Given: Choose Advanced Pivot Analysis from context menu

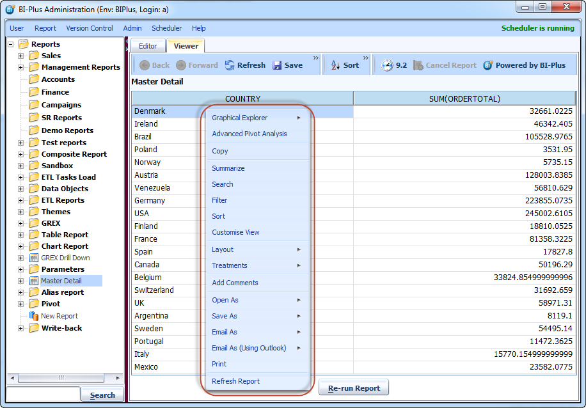Looking at the screenshot, I should tap(249, 134).
